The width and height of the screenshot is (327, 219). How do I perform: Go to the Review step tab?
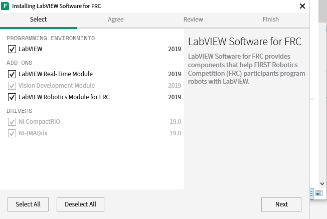click(x=193, y=20)
